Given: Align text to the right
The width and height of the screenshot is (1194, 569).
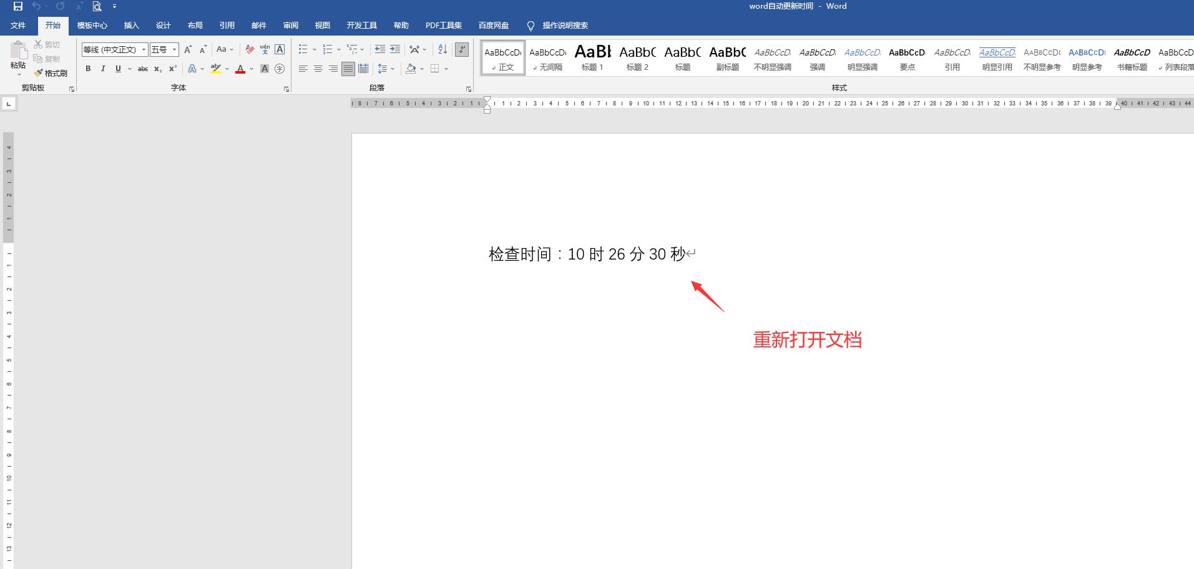Looking at the screenshot, I should click(333, 69).
